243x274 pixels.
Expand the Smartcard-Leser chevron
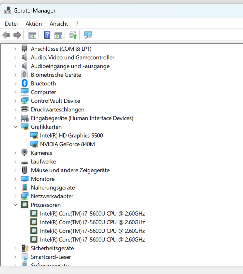[15, 257]
